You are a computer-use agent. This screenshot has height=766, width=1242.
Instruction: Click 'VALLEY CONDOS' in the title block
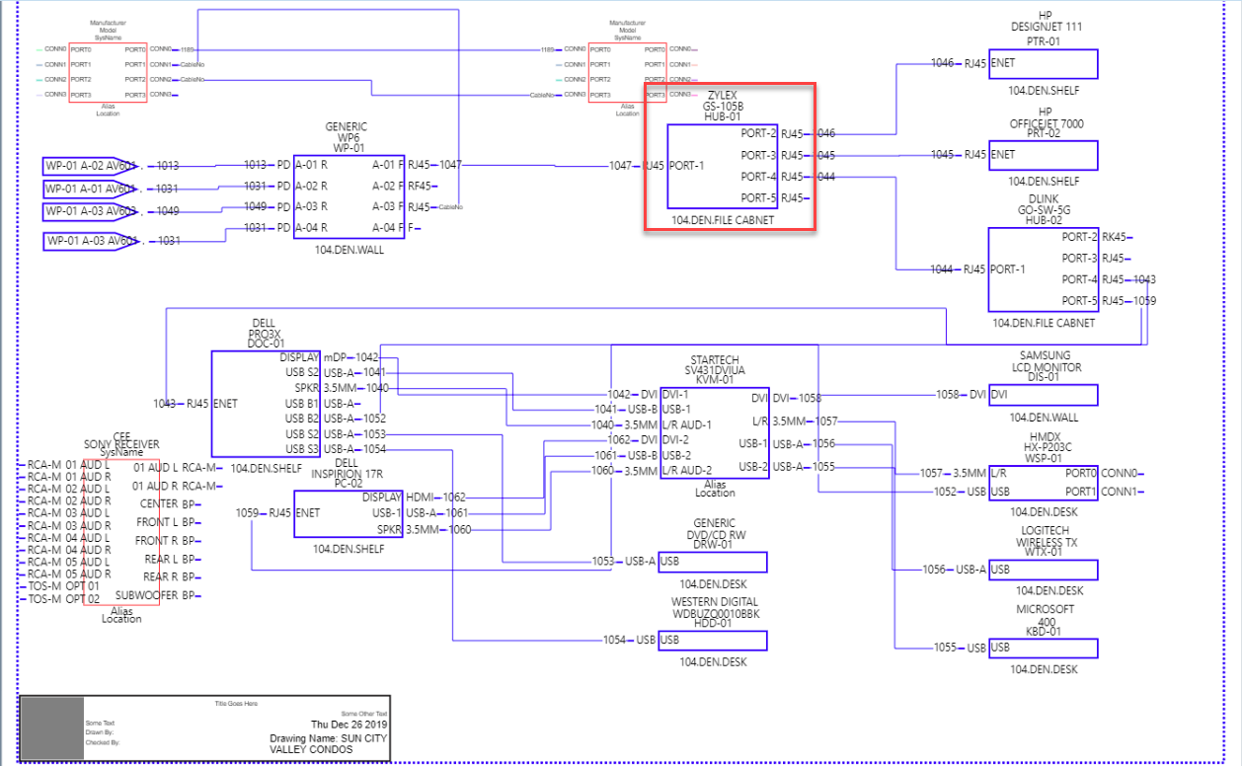point(311,750)
